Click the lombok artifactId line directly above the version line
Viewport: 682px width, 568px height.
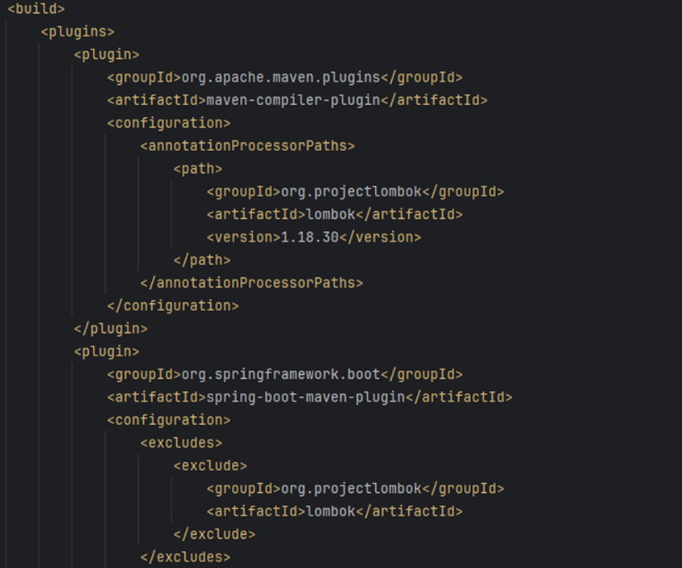335,214
